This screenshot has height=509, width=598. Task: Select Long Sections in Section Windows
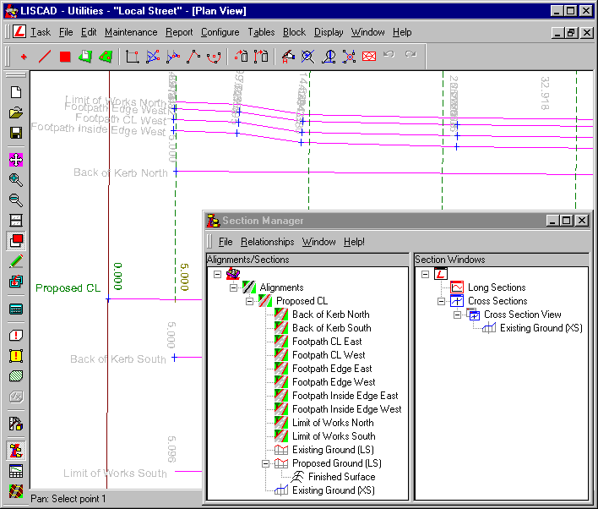coord(497,287)
